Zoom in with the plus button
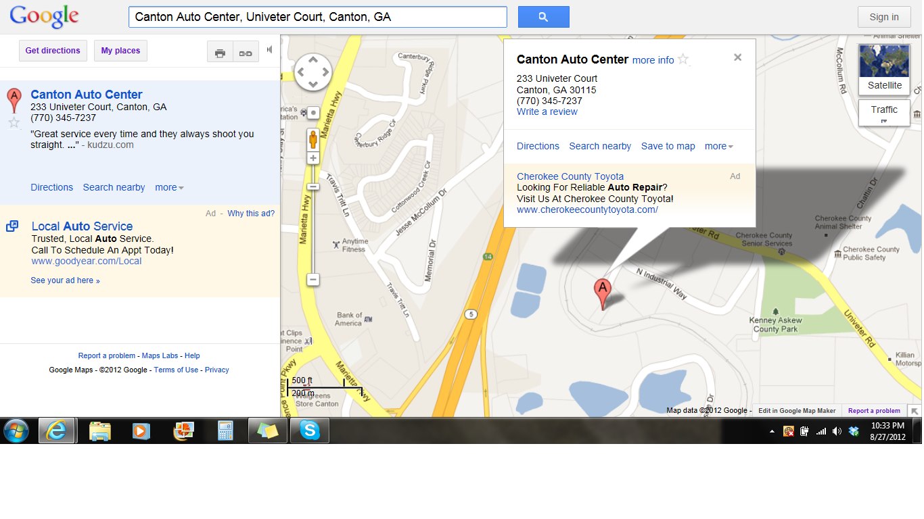This screenshot has height=519, width=924. 313,158
